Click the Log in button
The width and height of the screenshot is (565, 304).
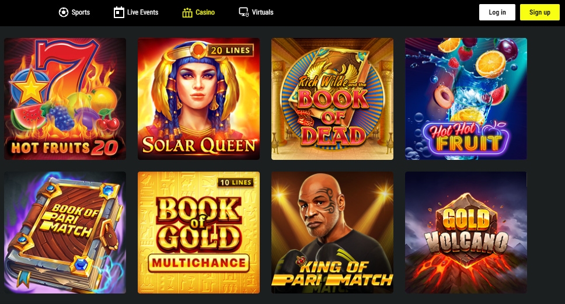tap(497, 12)
